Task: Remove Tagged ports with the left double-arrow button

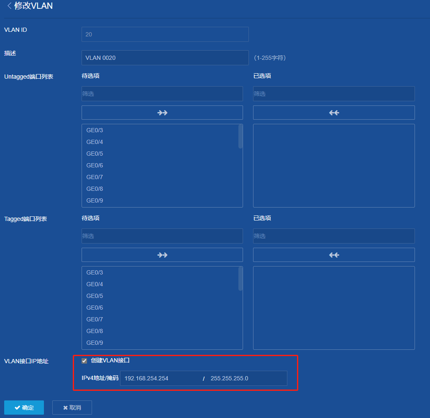Action: pyautogui.click(x=334, y=255)
